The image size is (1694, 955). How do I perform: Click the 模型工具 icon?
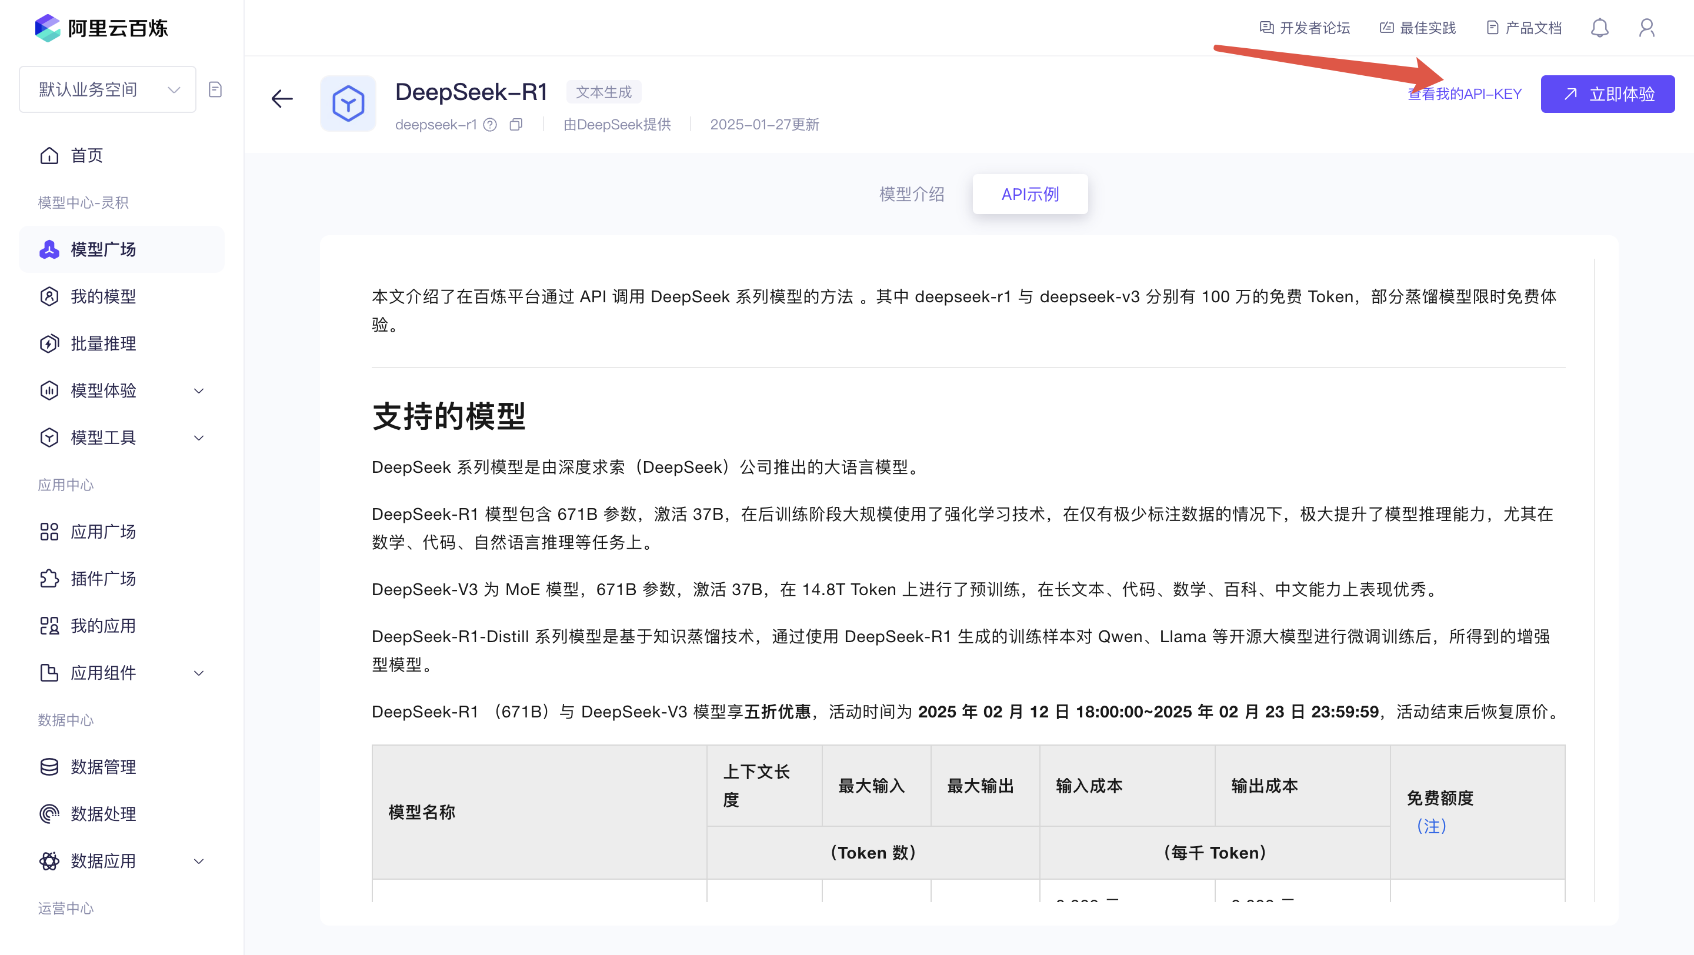pyautogui.click(x=49, y=437)
